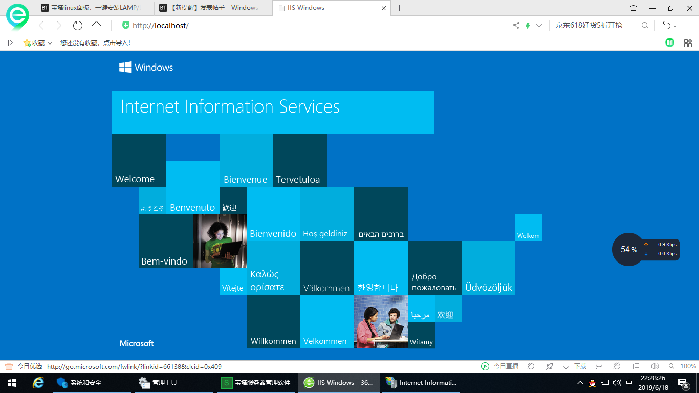Click the Välkommen tile
The height and width of the screenshot is (393, 699).
coord(327,268)
